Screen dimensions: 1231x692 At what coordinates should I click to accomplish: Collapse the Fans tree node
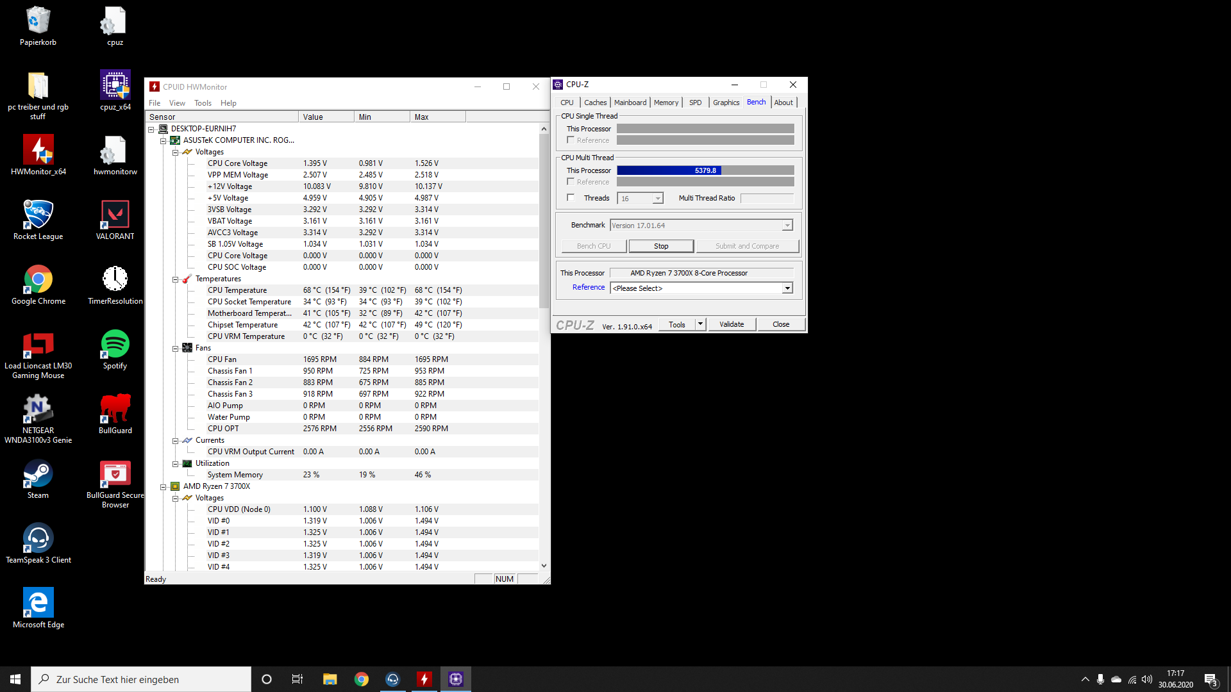click(175, 349)
